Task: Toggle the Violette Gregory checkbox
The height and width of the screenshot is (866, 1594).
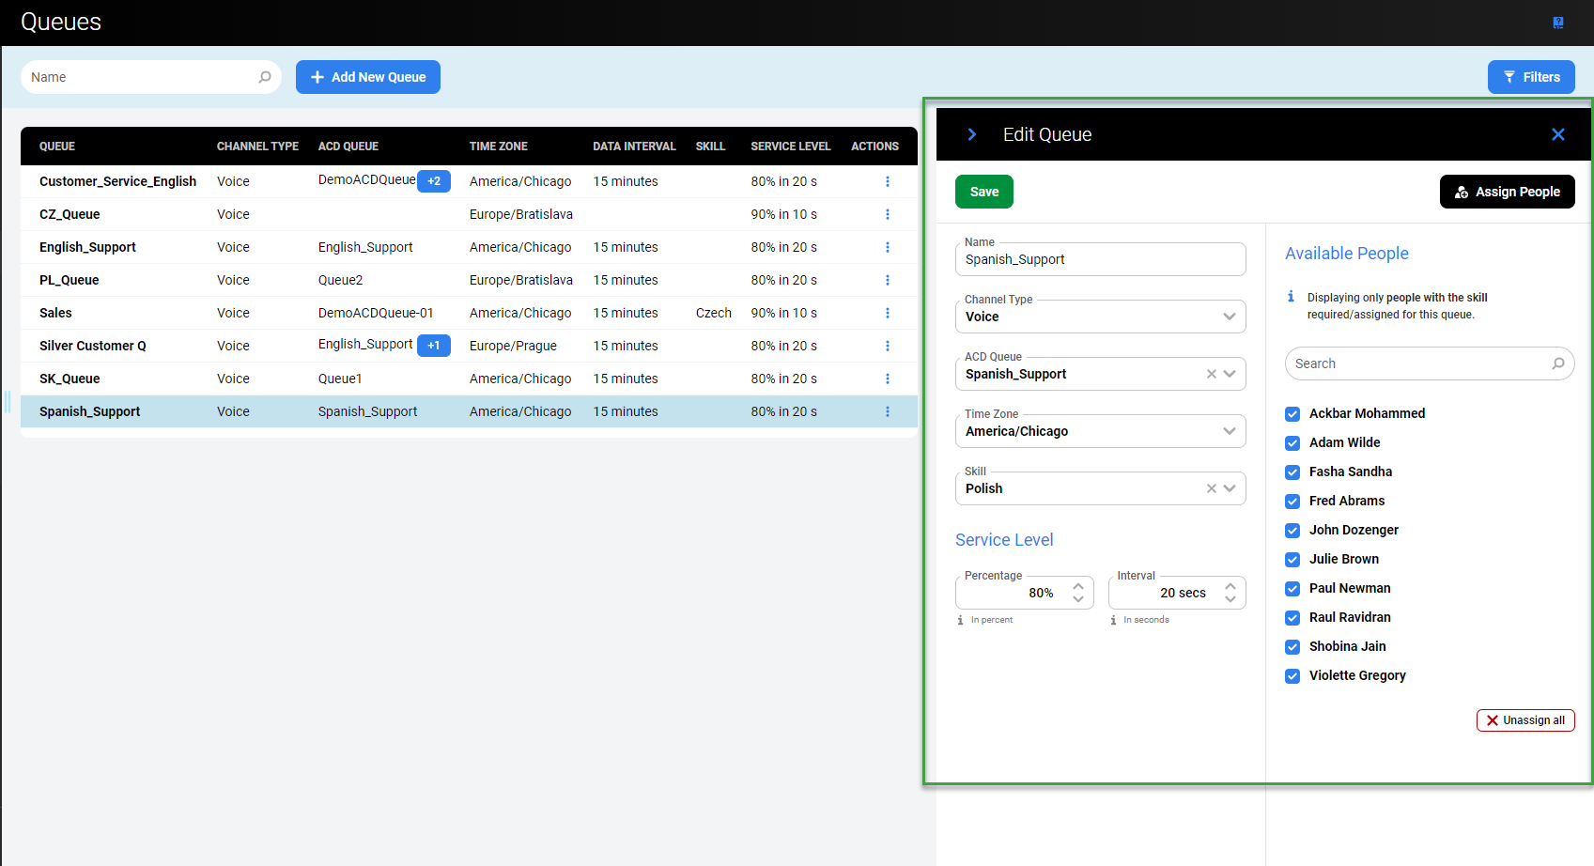Action: coord(1292,676)
